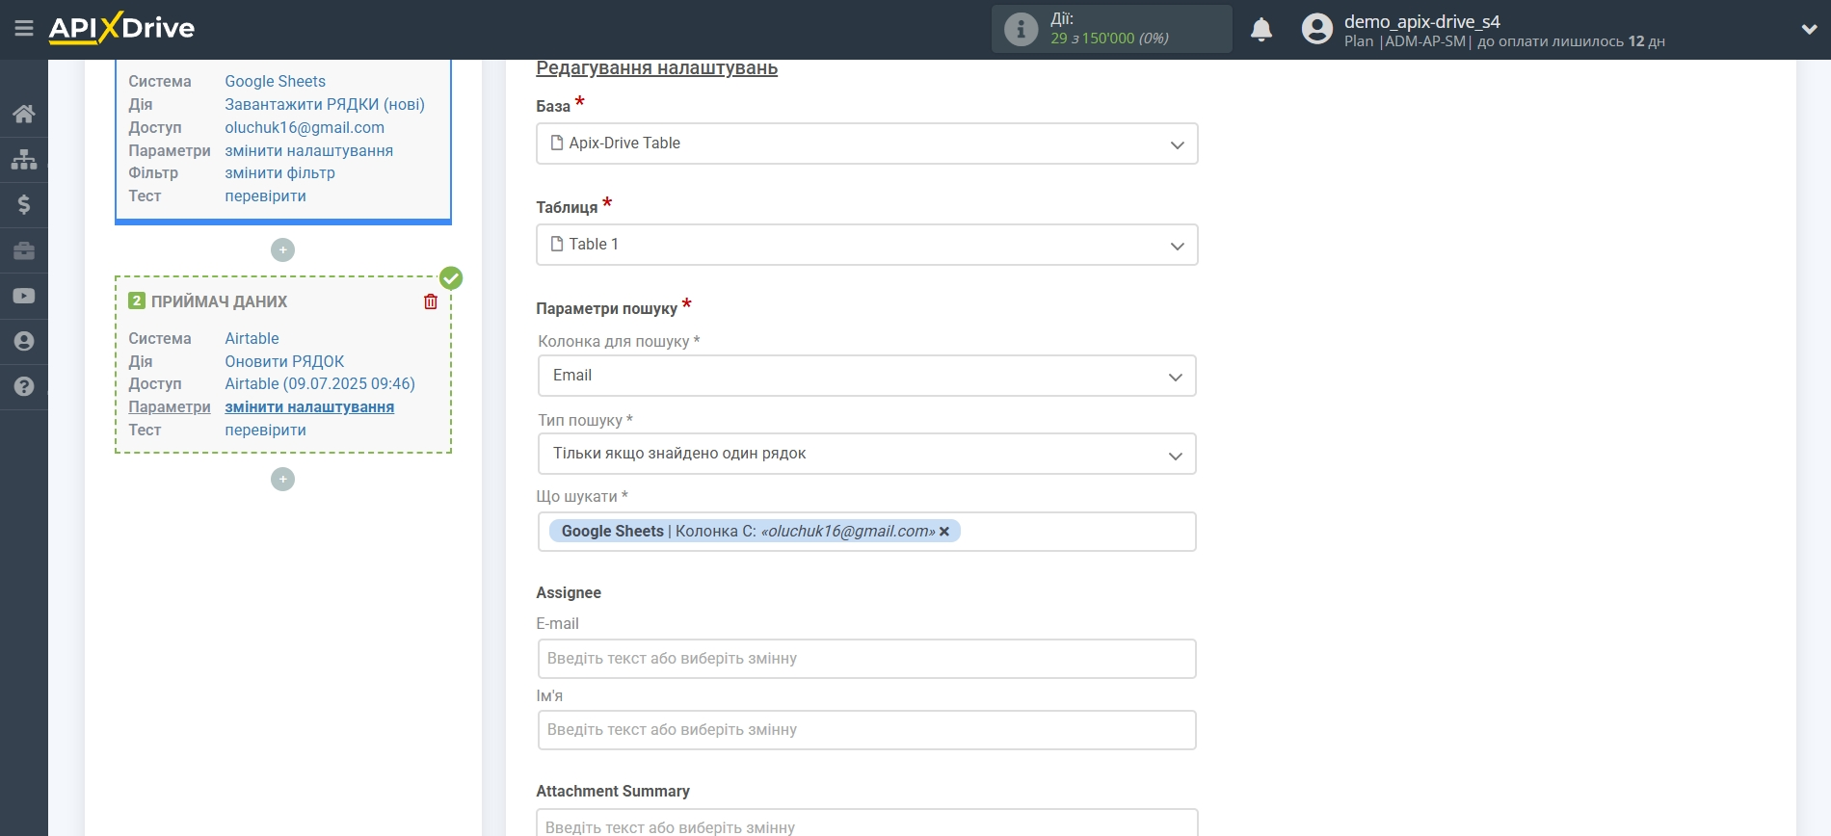Open the Тип пошуку dropdown
The width and height of the screenshot is (1831, 836).
point(867,454)
